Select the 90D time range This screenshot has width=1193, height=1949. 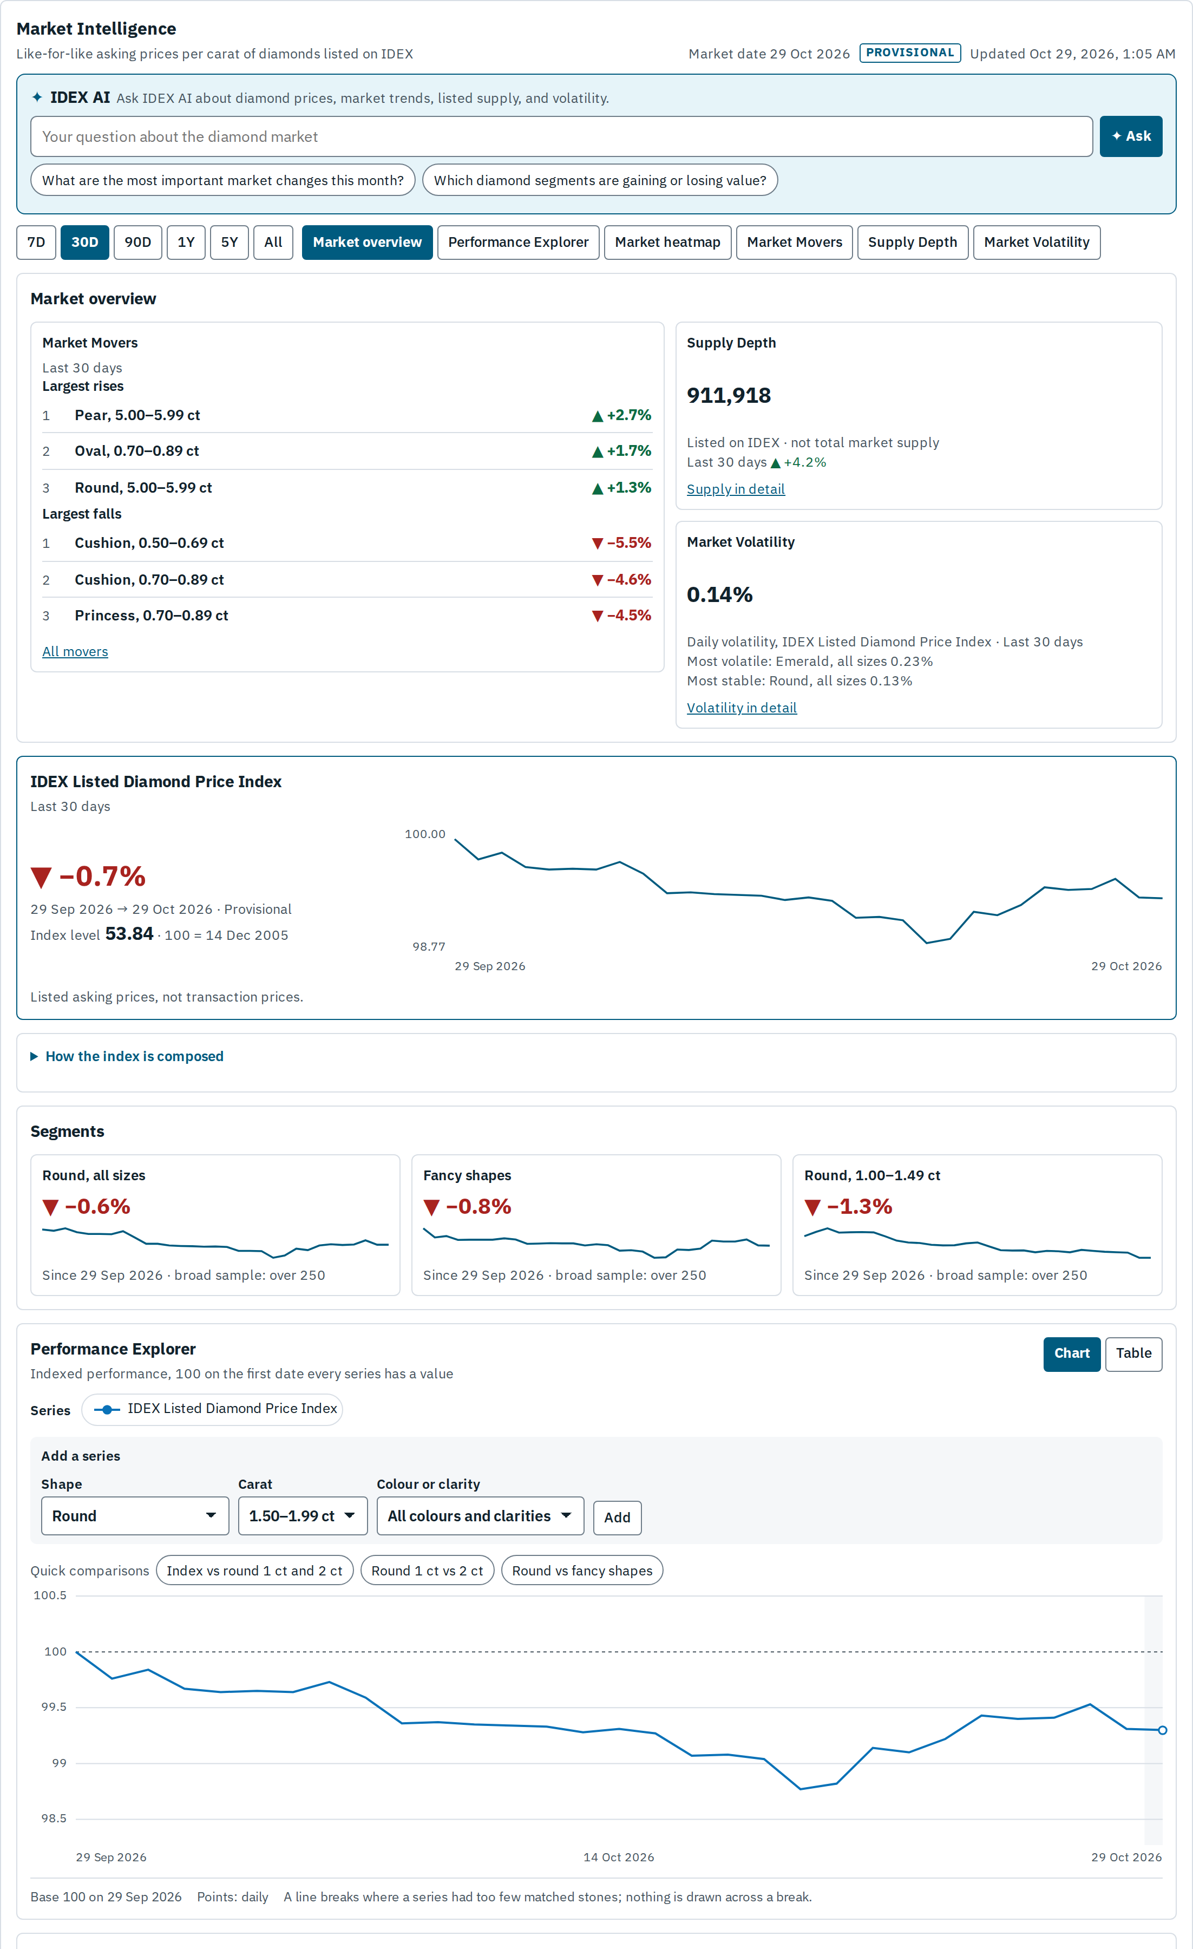(x=137, y=242)
